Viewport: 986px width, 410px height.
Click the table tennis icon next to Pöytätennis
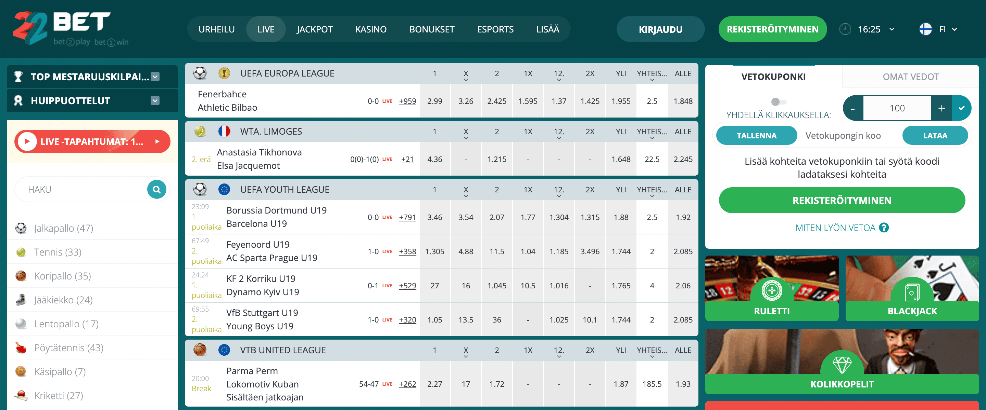coord(21,348)
